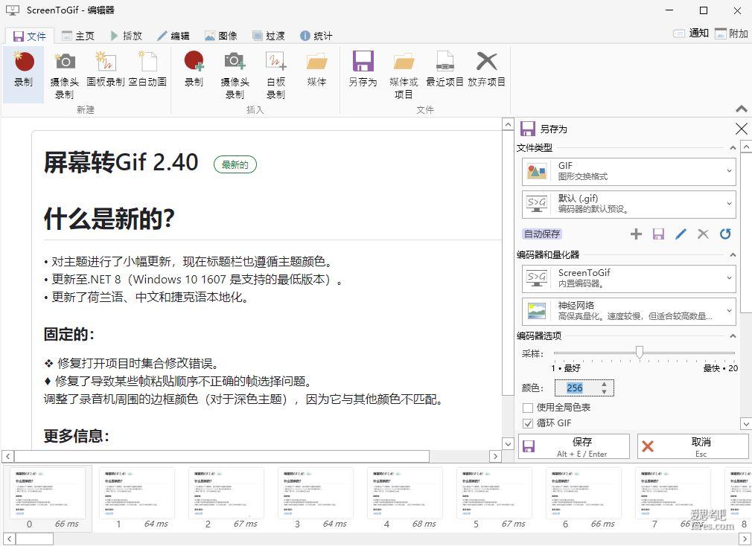The width and height of the screenshot is (752, 546).
Task: Click frame strip left scroll arrow
Action: (8, 539)
